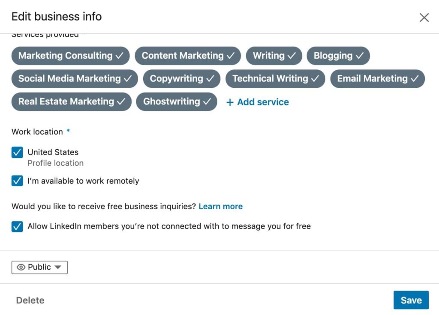
Task: Open the Public visibility dropdown
Action: pyautogui.click(x=39, y=267)
